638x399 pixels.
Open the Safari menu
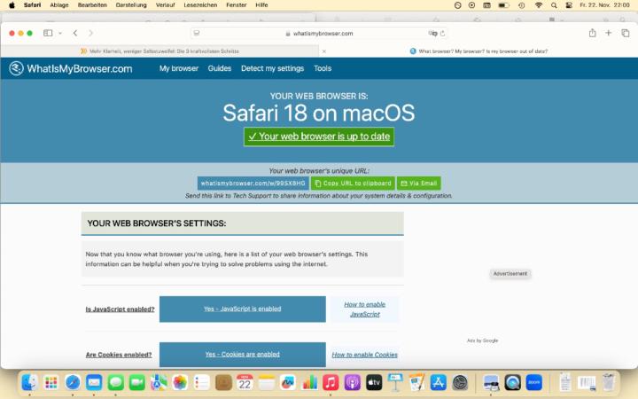tap(32, 5)
